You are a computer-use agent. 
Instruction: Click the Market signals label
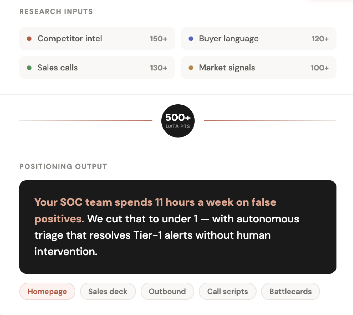(x=227, y=68)
